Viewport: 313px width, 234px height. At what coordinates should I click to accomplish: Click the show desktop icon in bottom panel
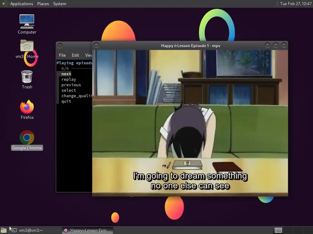[x=4, y=230]
